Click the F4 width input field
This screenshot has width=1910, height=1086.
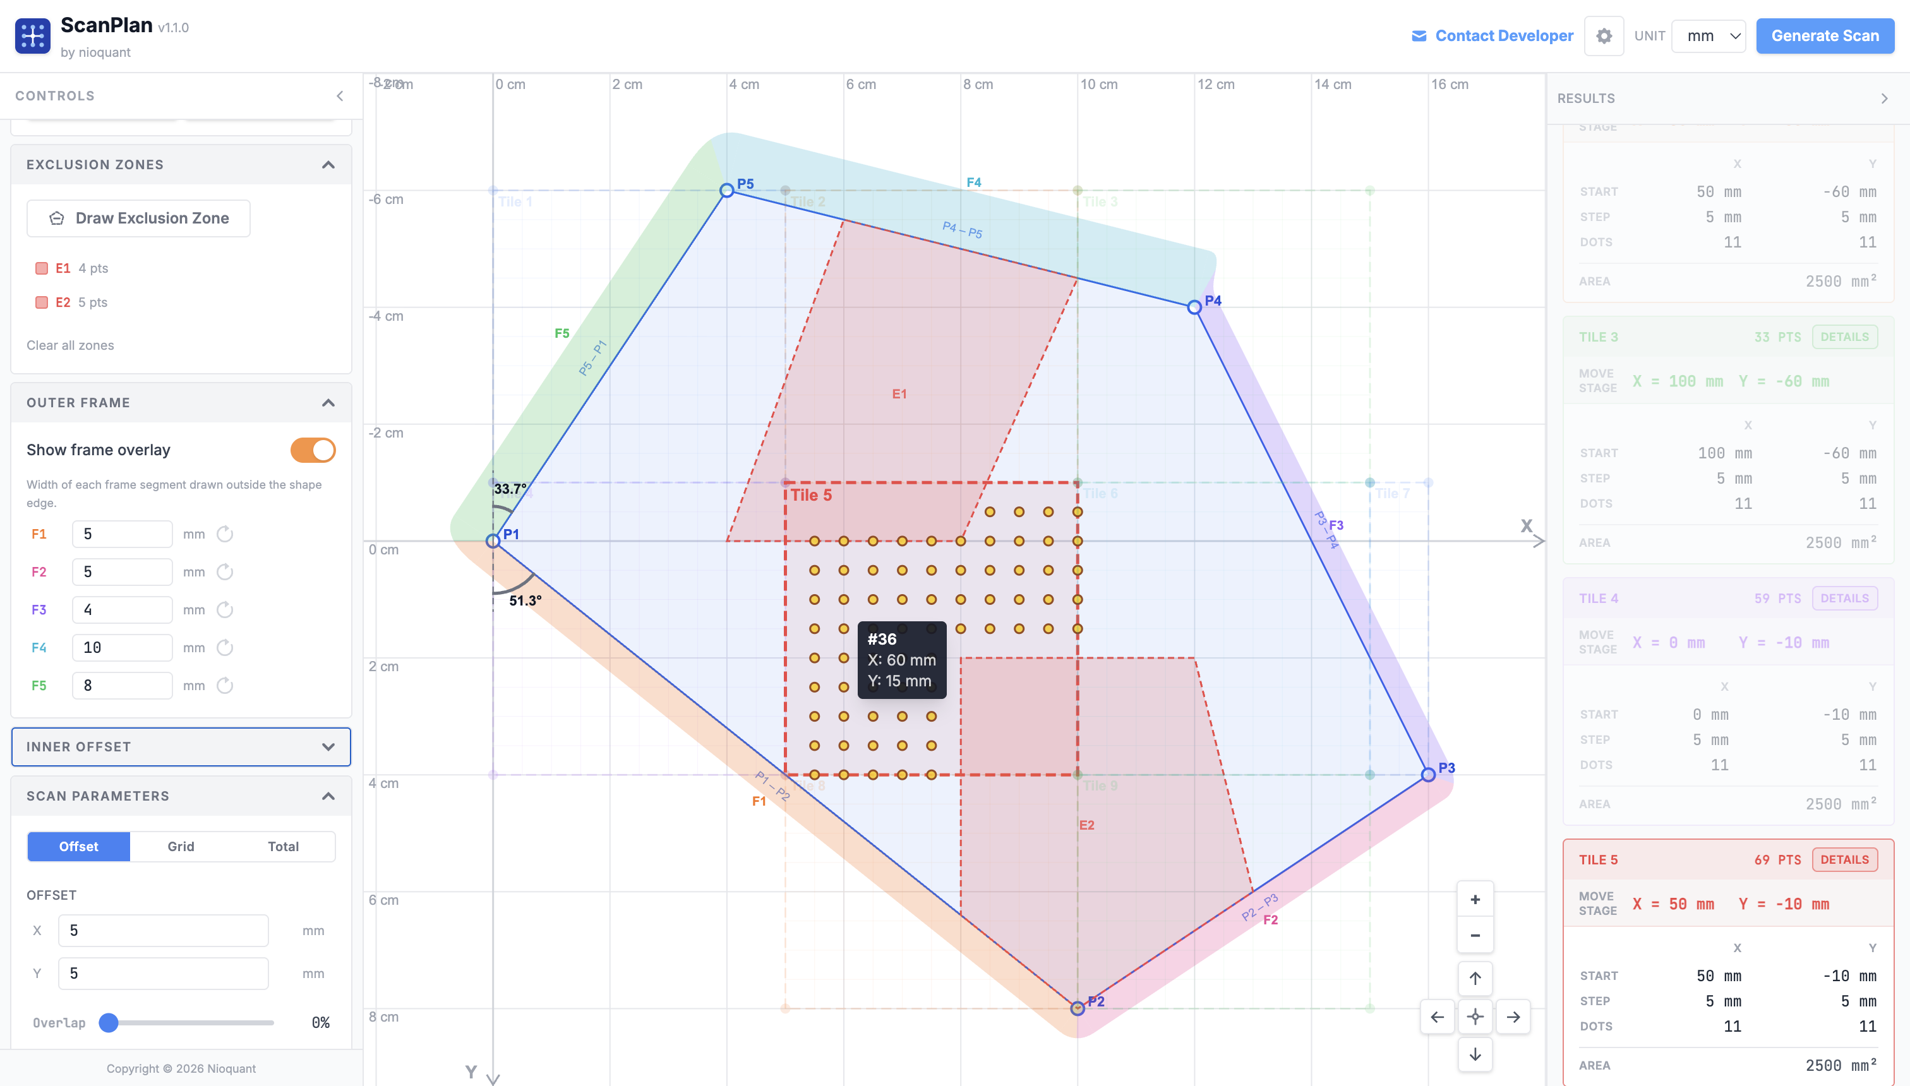123,647
